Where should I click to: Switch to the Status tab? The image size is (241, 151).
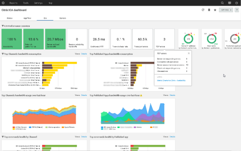click(x=10, y=18)
